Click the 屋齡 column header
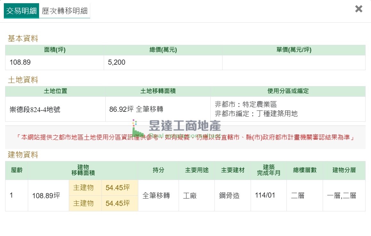Viewport: 371px width, 236px height. point(17,170)
